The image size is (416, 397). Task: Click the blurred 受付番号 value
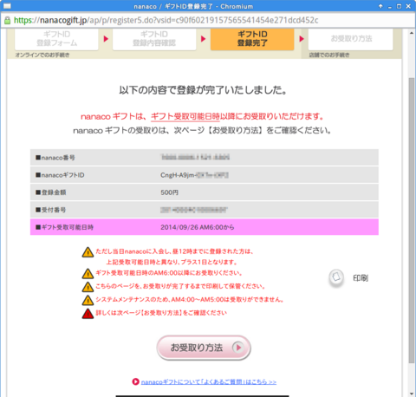coord(194,210)
